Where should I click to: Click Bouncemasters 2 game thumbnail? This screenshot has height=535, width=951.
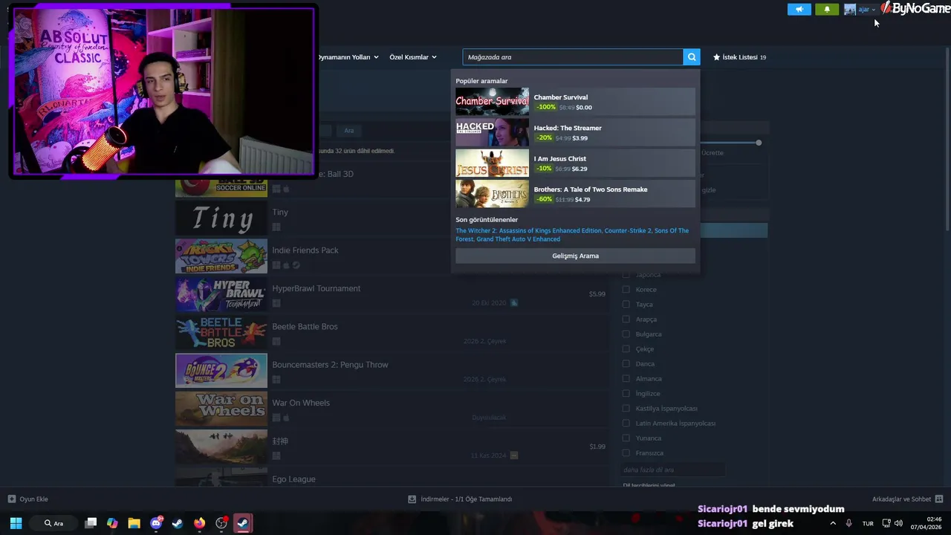(x=221, y=371)
